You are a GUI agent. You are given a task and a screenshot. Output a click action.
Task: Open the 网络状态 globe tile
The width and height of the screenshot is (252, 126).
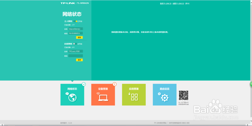tap(72, 95)
